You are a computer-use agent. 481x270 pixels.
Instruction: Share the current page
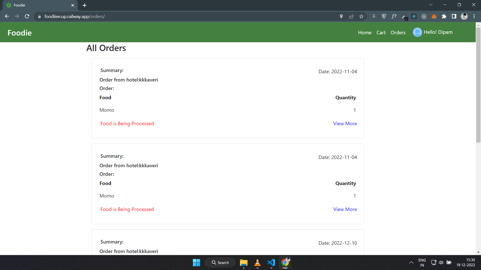point(351,16)
